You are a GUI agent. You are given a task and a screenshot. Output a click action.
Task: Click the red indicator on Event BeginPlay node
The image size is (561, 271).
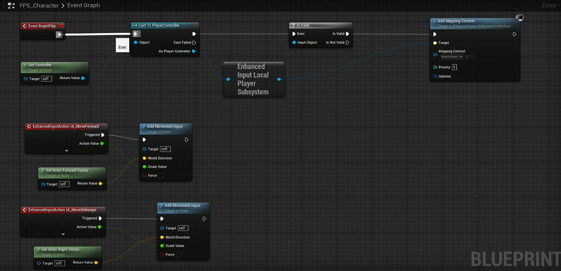coord(62,26)
